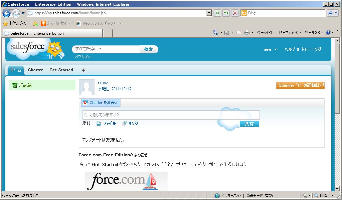Click the 共有 share button
The image size is (342, 200).
coord(249,124)
